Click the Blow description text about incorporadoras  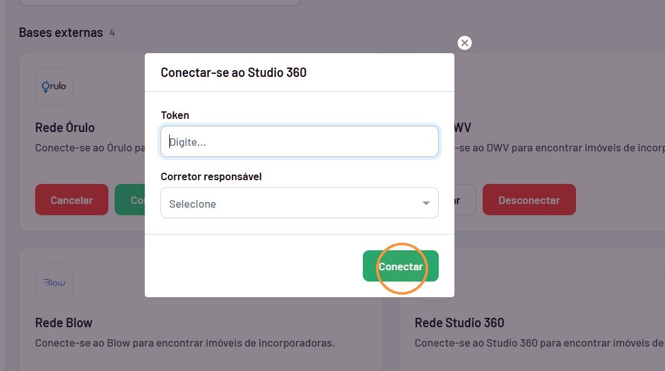click(x=185, y=343)
